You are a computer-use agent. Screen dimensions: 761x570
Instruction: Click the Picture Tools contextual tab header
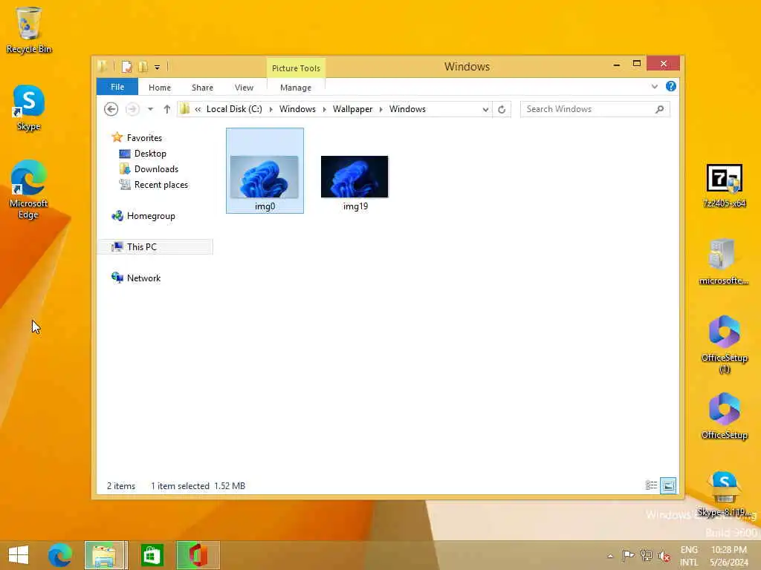296,68
